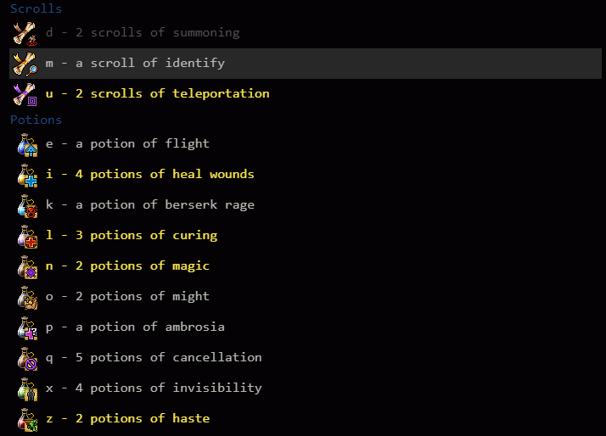This screenshot has width=606, height=436.
Task: Click the invisibility potion icon
Action: (27, 388)
